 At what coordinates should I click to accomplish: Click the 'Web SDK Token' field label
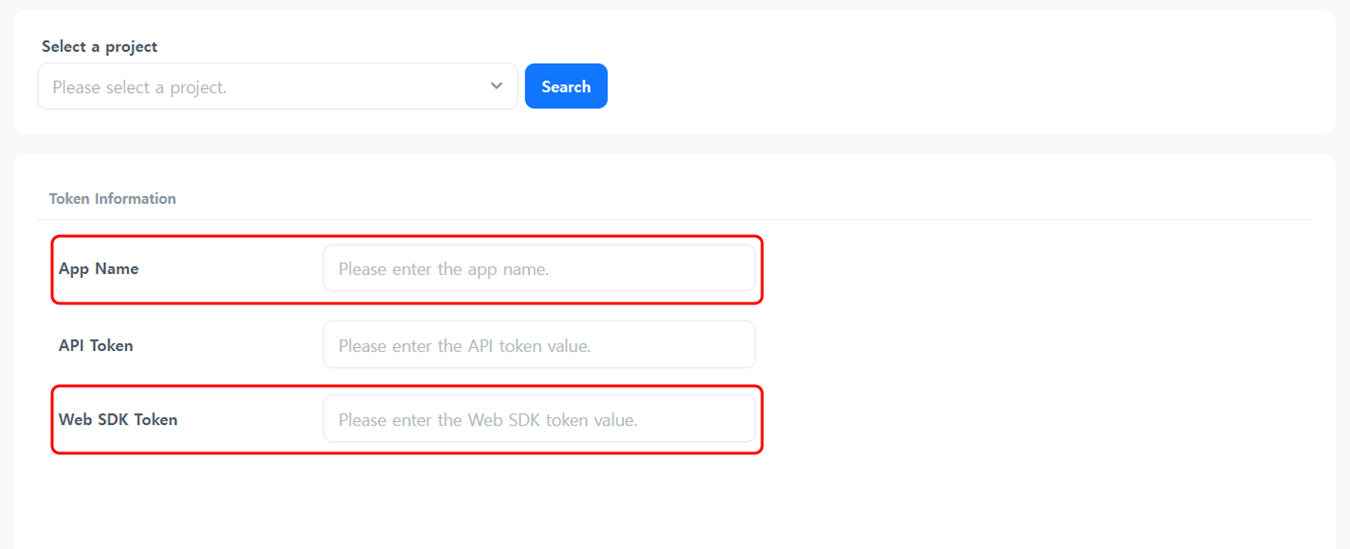click(x=118, y=419)
